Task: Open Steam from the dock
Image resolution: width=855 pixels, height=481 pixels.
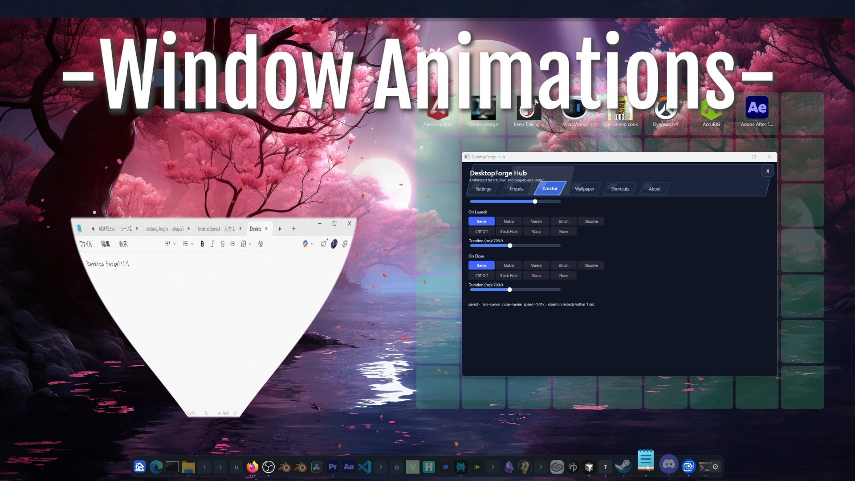Action: click(623, 467)
